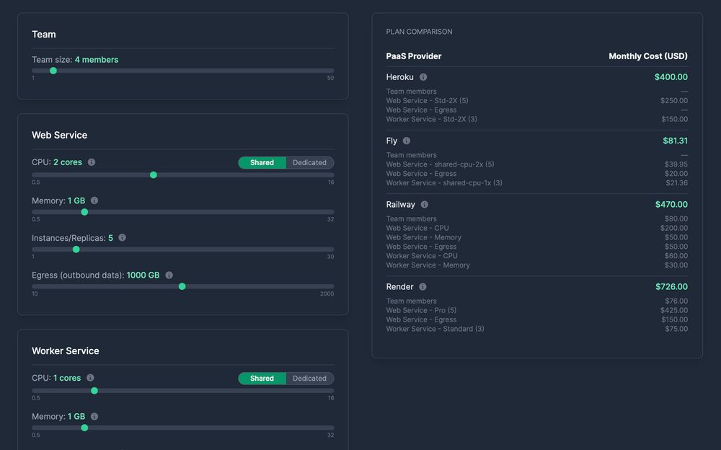
Task: Click the 'Monthly Cost (USD)' column header
Action: [x=648, y=56]
